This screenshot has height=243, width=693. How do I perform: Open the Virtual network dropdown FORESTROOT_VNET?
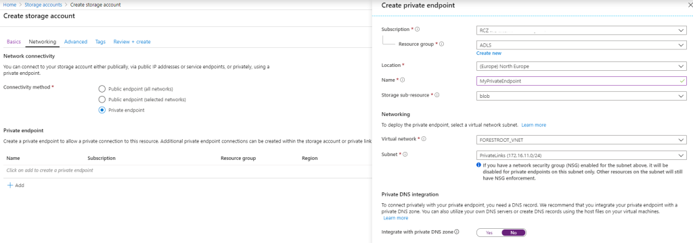(581, 140)
